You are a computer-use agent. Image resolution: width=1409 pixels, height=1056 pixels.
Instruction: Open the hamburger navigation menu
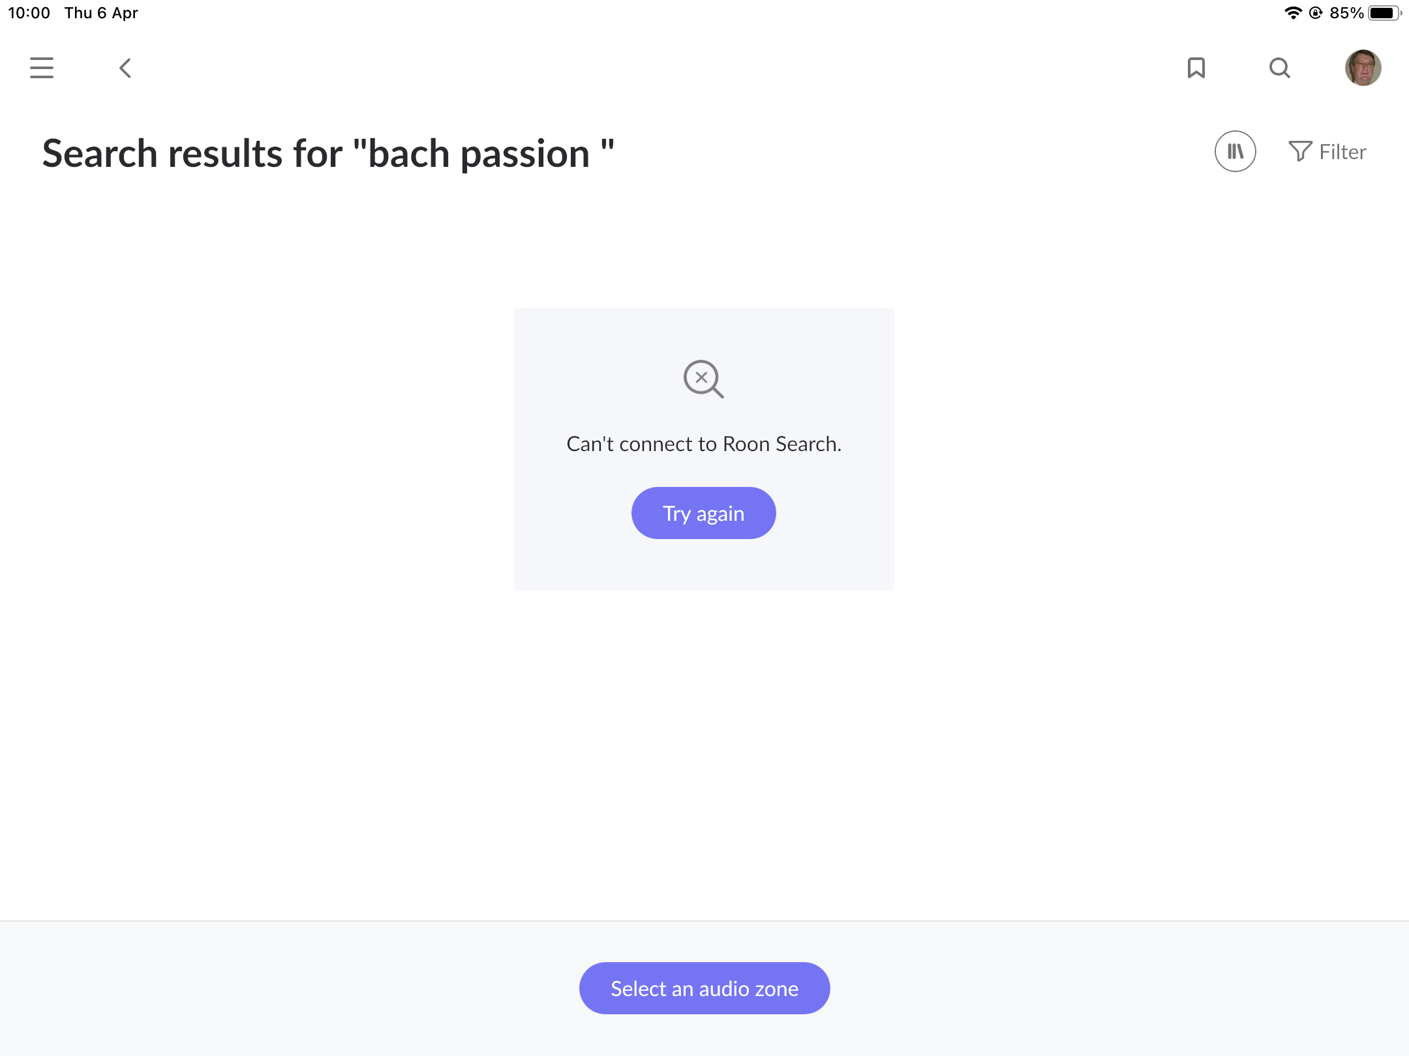click(42, 68)
